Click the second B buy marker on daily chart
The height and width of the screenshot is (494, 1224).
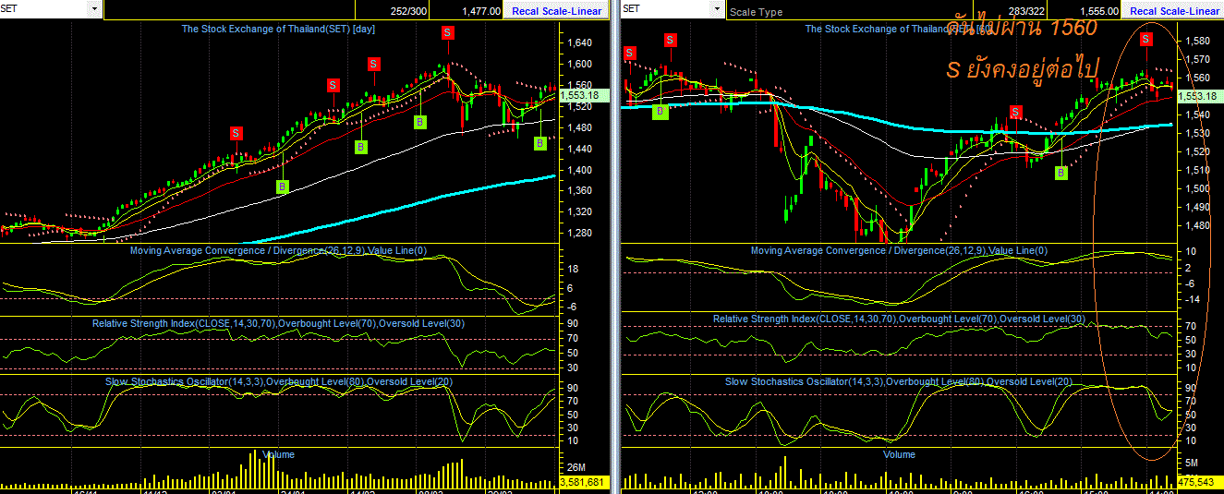coord(361,146)
